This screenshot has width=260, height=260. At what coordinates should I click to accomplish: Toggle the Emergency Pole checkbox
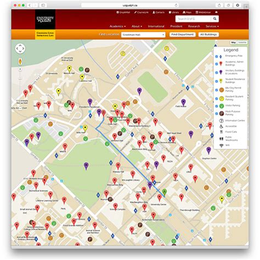pyautogui.click(x=217, y=56)
